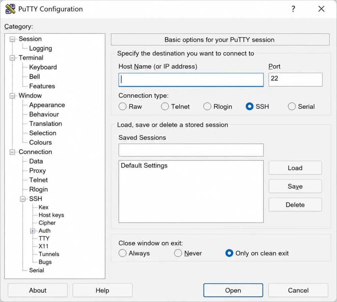
Task: Open the Appearance settings category
Action: (47, 105)
